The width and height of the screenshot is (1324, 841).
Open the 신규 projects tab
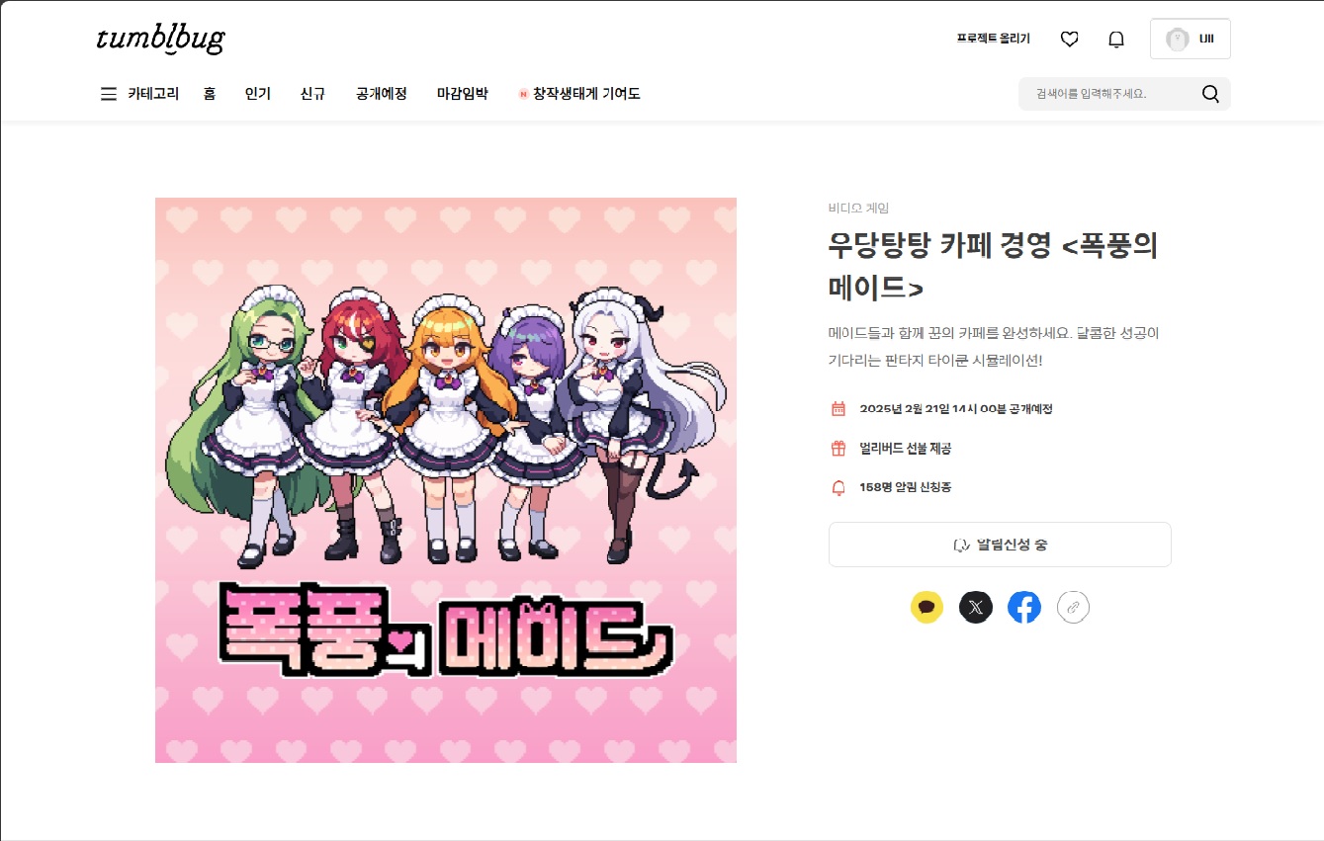tap(313, 94)
